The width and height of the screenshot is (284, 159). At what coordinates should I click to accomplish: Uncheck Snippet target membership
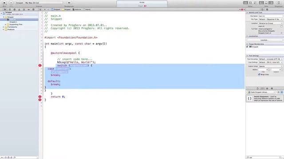(x=247, y=47)
